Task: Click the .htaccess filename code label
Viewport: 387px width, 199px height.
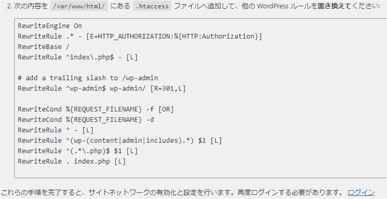Action: click(x=152, y=6)
